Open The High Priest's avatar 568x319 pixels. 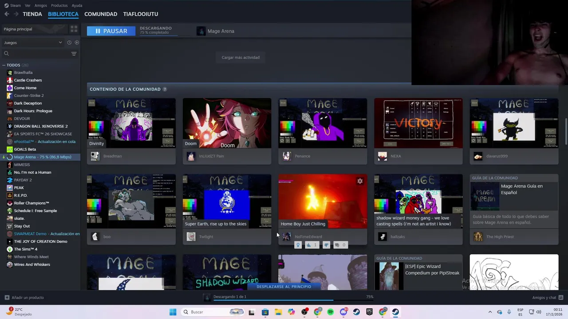[478, 237]
